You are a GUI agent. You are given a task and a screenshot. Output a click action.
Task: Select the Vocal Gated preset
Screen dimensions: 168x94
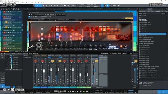pos(145,47)
